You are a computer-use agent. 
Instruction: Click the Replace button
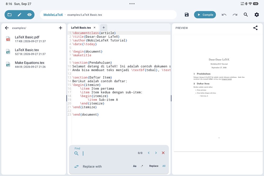pyautogui.click(x=154, y=166)
